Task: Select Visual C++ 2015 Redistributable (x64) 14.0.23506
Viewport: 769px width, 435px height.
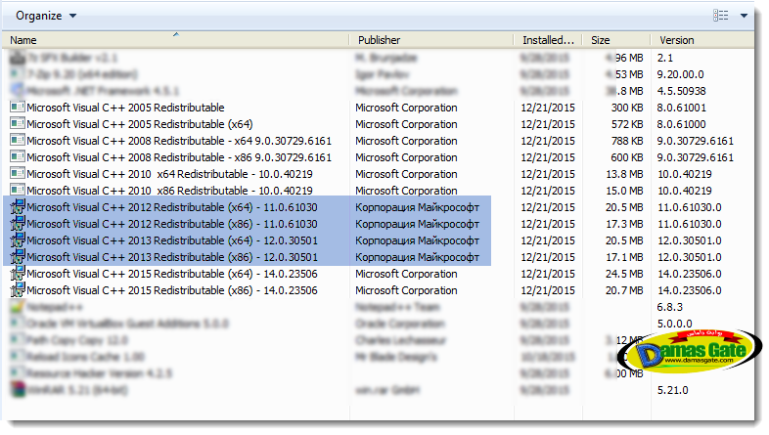Action: pyautogui.click(x=172, y=274)
